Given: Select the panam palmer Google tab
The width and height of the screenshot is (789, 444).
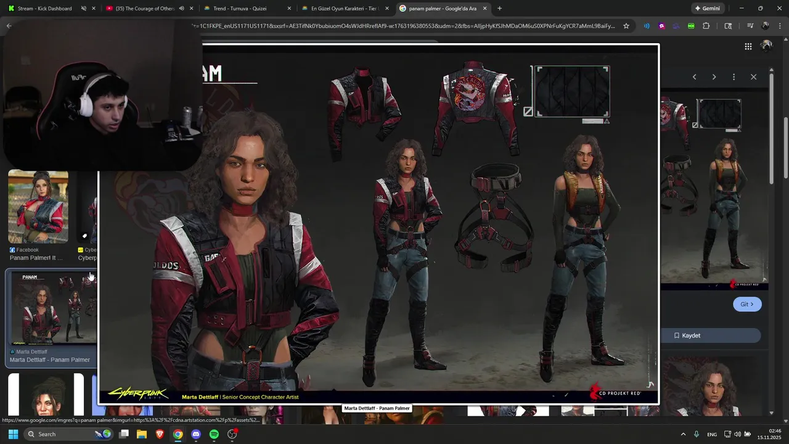Looking at the screenshot, I should coord(443,9).
